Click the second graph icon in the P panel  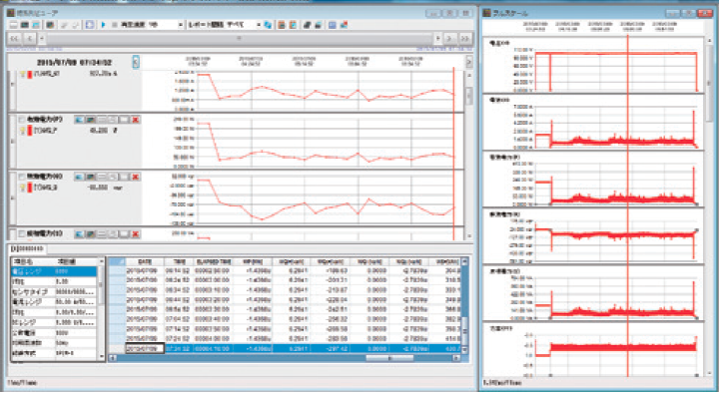[91, 120]
